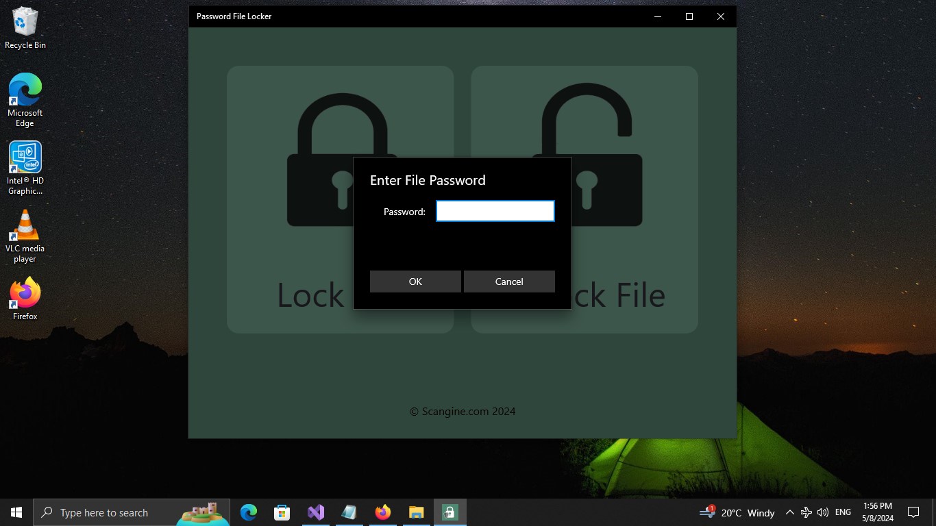Expand hidden icons in the system tray
Viewport: 936px width, 526px height.
pos(790,512)
